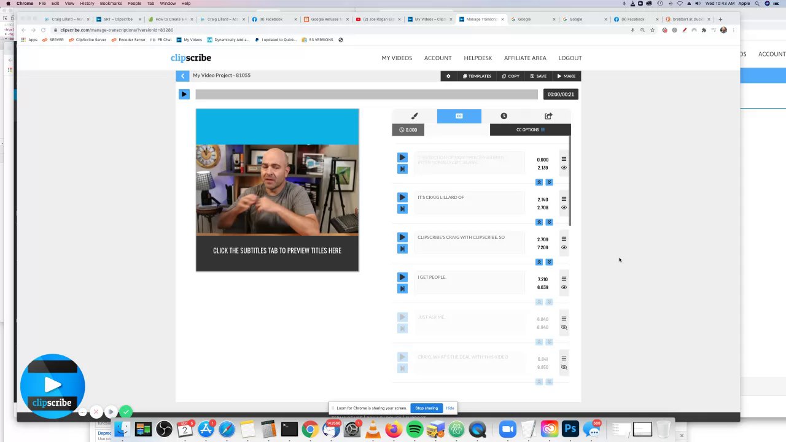Play the "It's Craig Lillard of" segment
The image size is (786, 442).
click(402, 197)
